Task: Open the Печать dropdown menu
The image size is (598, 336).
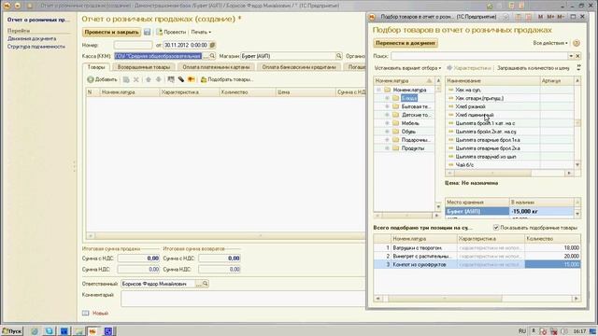Action: (201, 32)
